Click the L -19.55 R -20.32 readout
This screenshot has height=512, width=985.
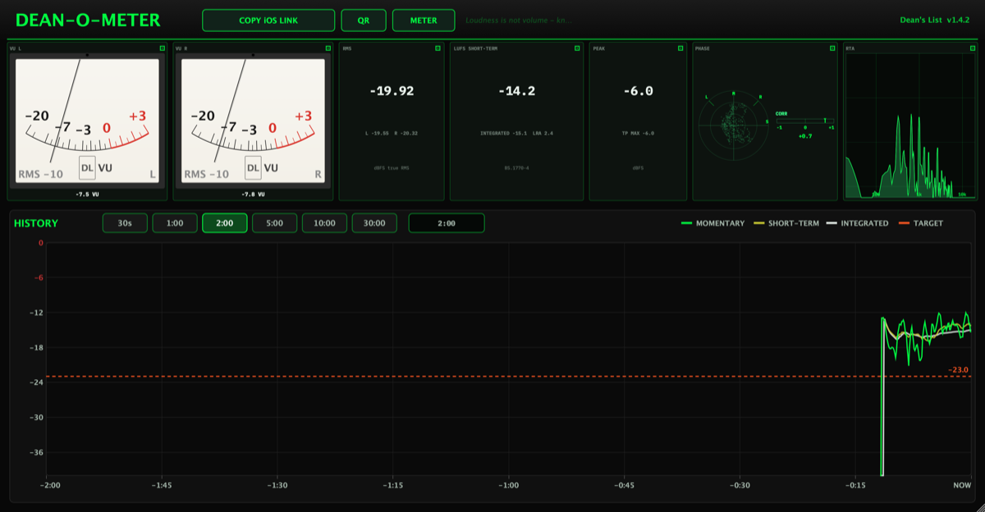tap(392, 133)
